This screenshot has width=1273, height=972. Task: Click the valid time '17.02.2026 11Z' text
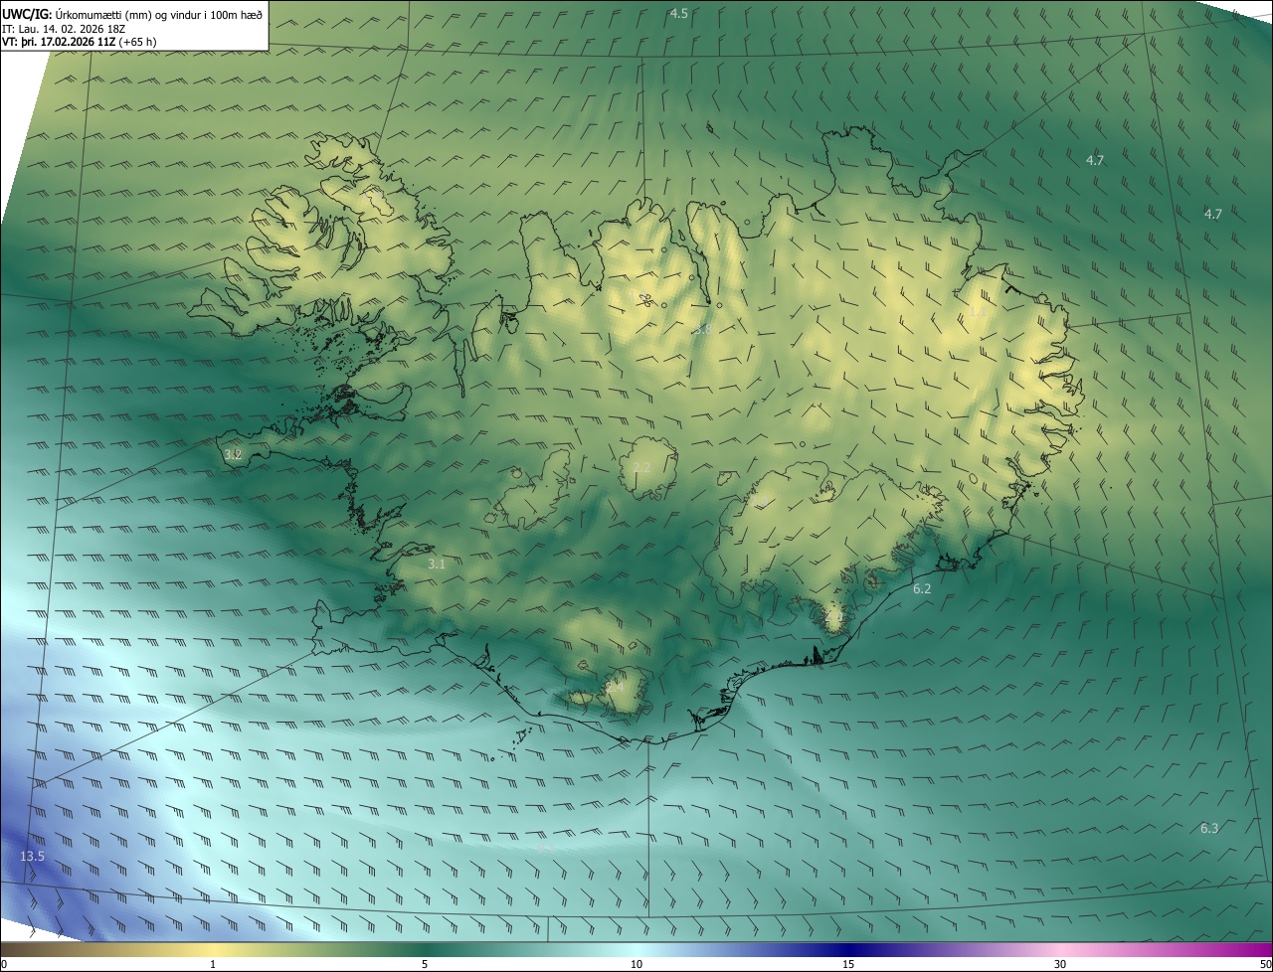pyautogui.click(x=79, y=42)
